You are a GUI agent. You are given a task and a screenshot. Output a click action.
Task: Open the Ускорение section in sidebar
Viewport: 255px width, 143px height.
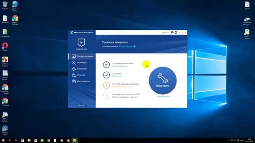[82, 69]
